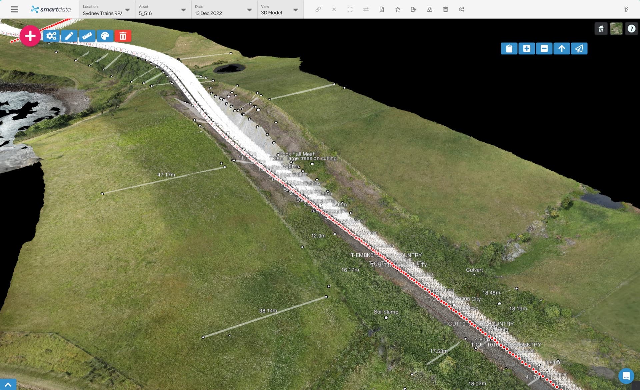Screen dimensions: 640x390
Task: Mark this view as a favorite
Action: [398, 9]
